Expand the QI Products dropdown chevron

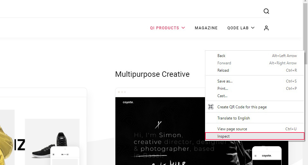pos(183,28)
